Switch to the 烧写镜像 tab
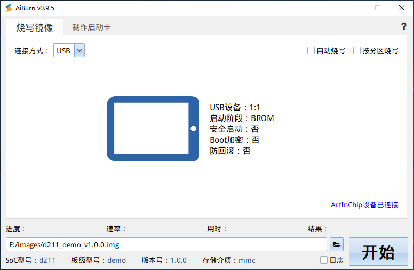414x270 pixels. pos(35,27)
